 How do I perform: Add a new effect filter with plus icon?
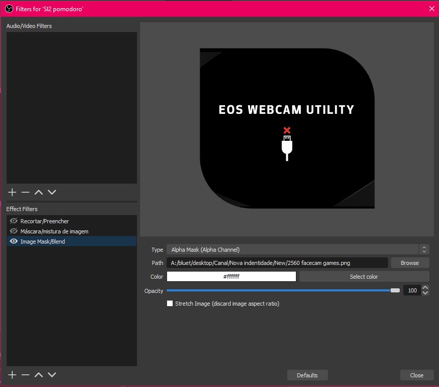pos(12,375)
